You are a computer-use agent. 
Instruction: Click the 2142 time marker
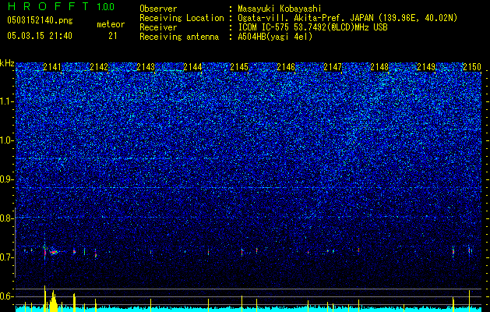click(x=99, y=67)
